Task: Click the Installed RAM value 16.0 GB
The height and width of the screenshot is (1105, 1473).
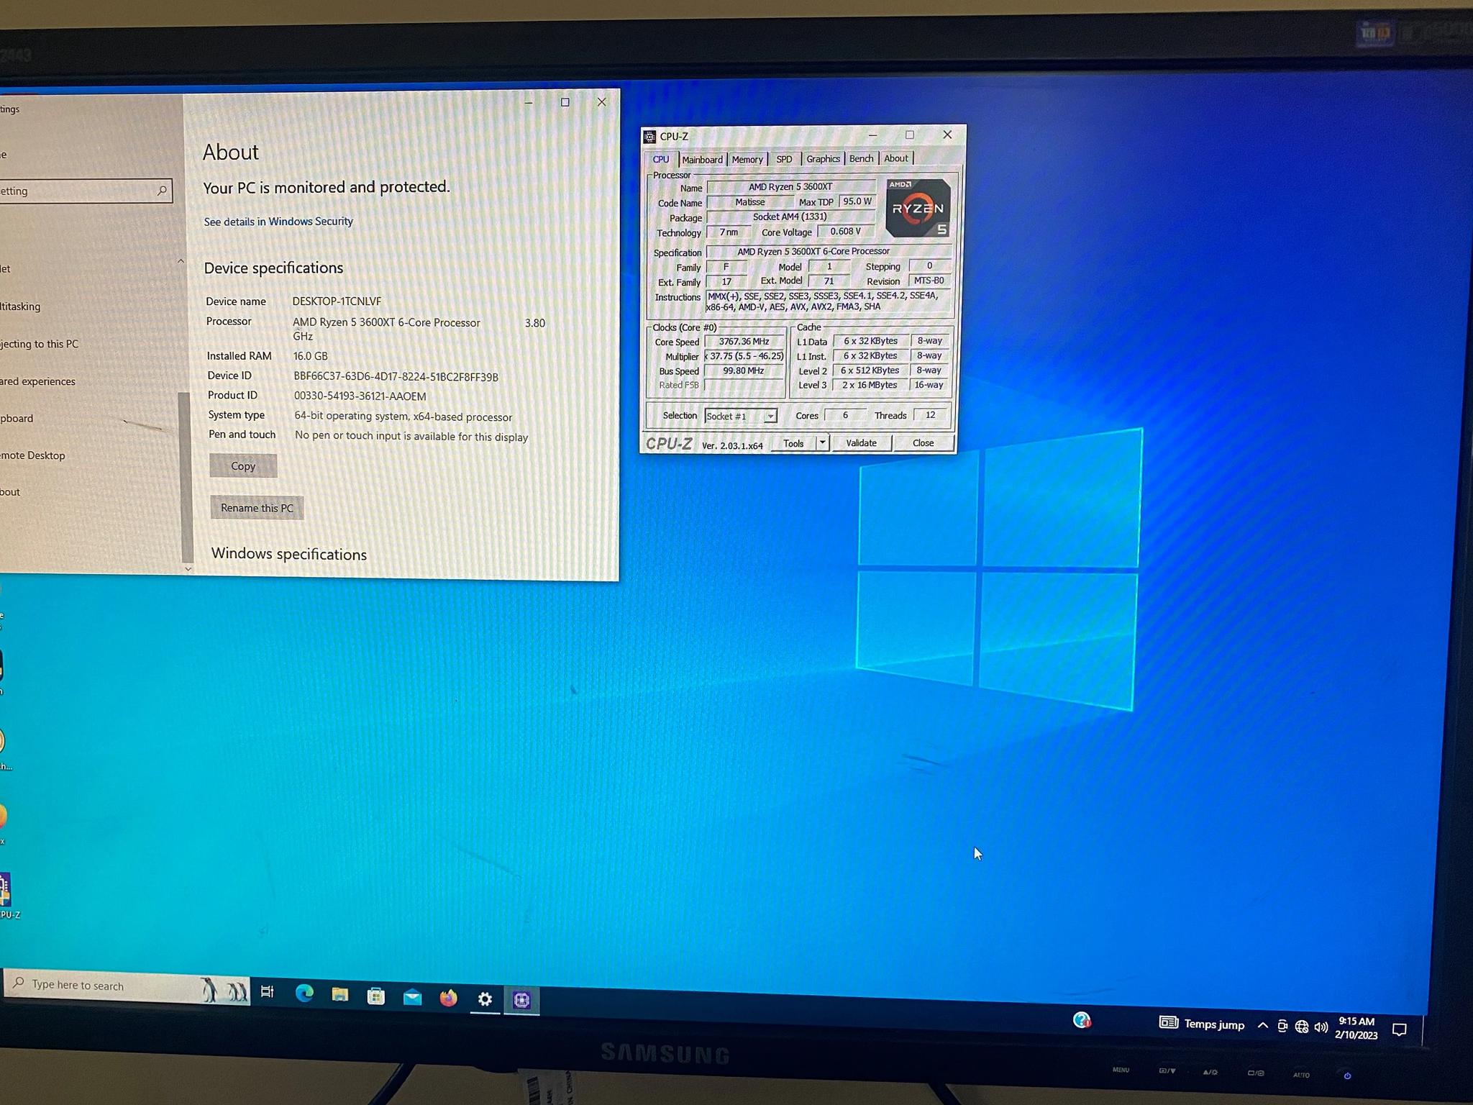Action: pos(310,356)
